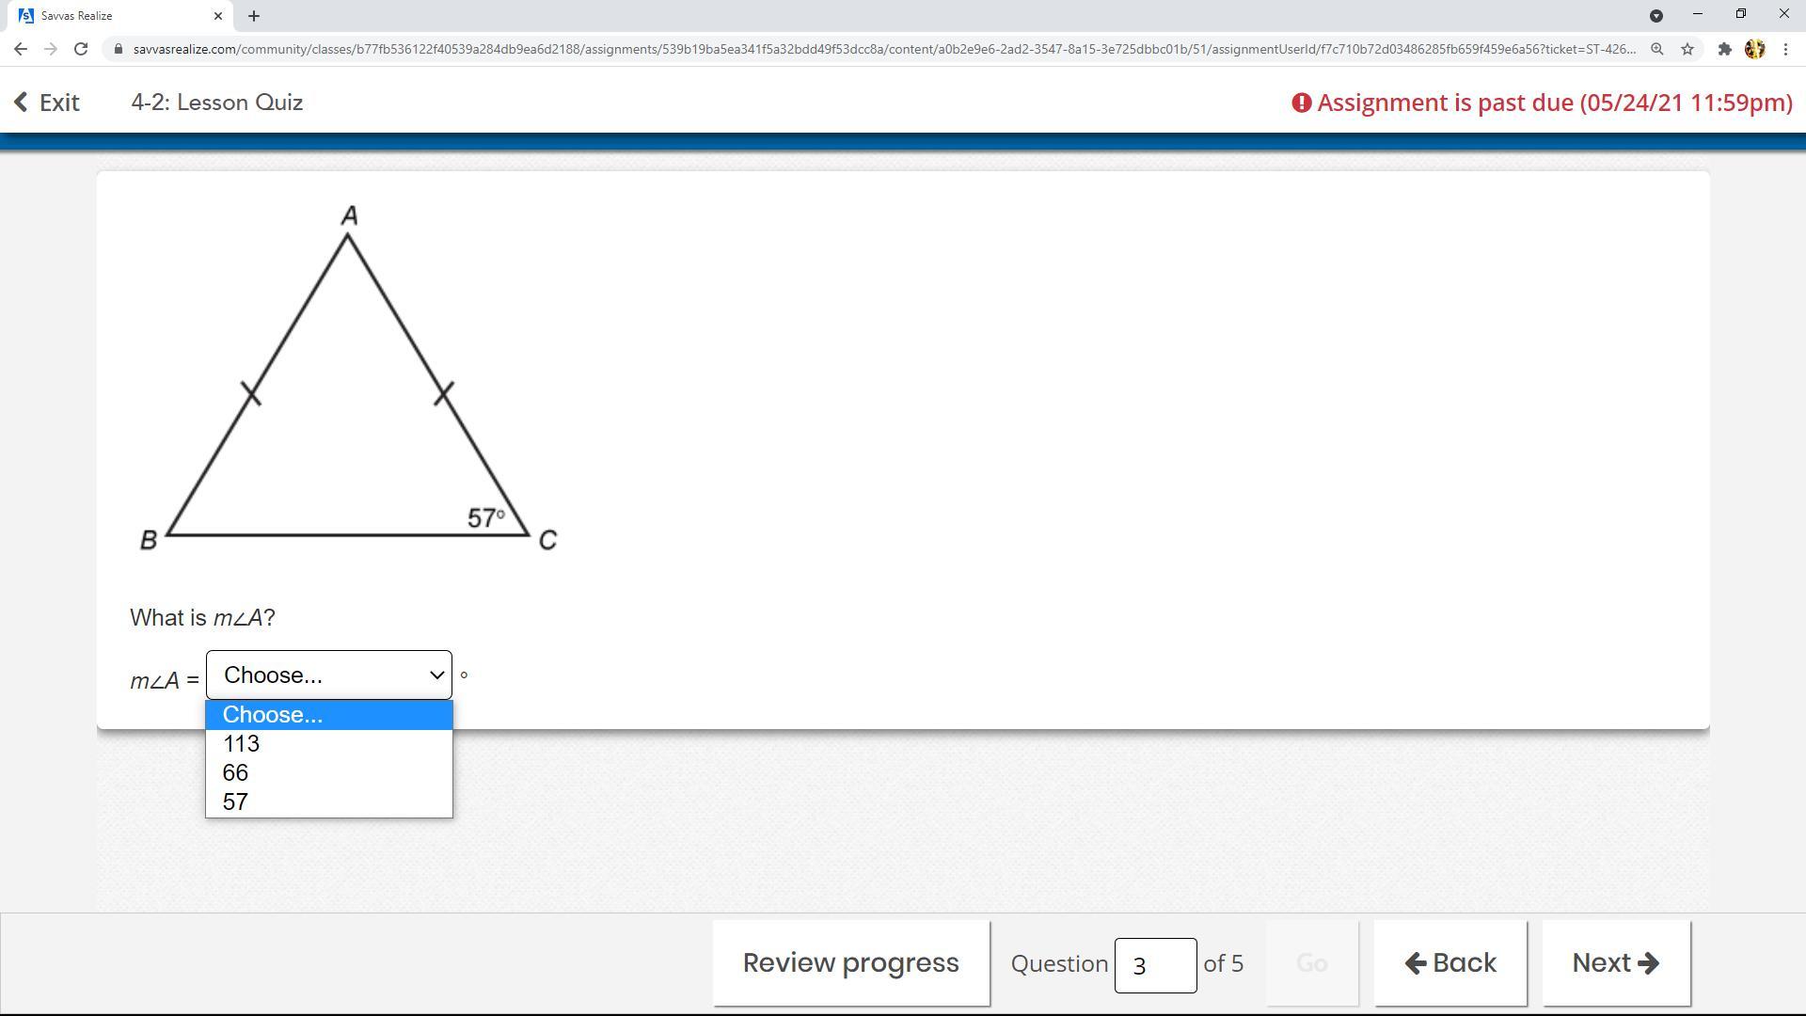
Task: Open a new browser tab
Action: tap(254, 16)
